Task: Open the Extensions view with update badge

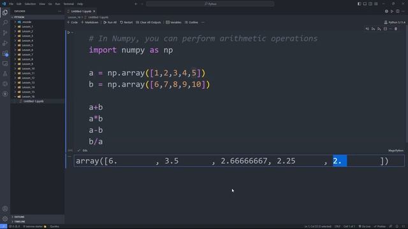Action: (x=5, y=53)
